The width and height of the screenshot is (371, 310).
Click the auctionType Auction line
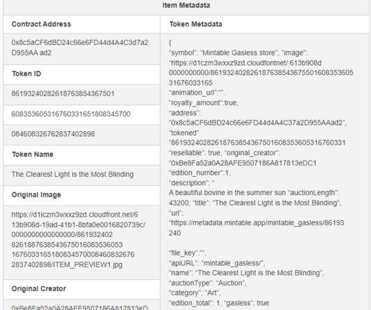tap(207, 283)
